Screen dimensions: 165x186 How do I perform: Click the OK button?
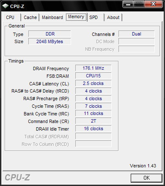146,178
